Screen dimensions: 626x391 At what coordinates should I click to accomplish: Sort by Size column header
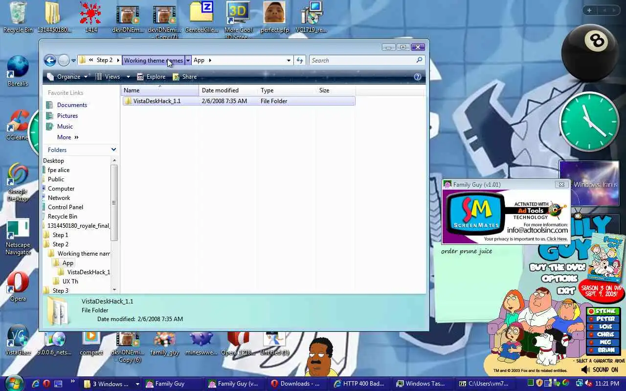(336, 90)
